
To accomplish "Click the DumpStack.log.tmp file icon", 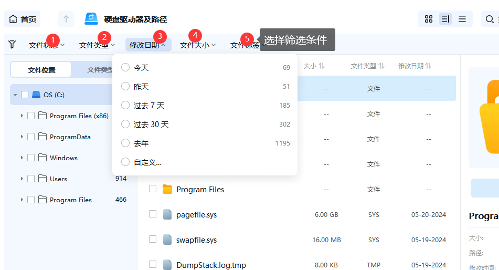I will click(167, 265).
